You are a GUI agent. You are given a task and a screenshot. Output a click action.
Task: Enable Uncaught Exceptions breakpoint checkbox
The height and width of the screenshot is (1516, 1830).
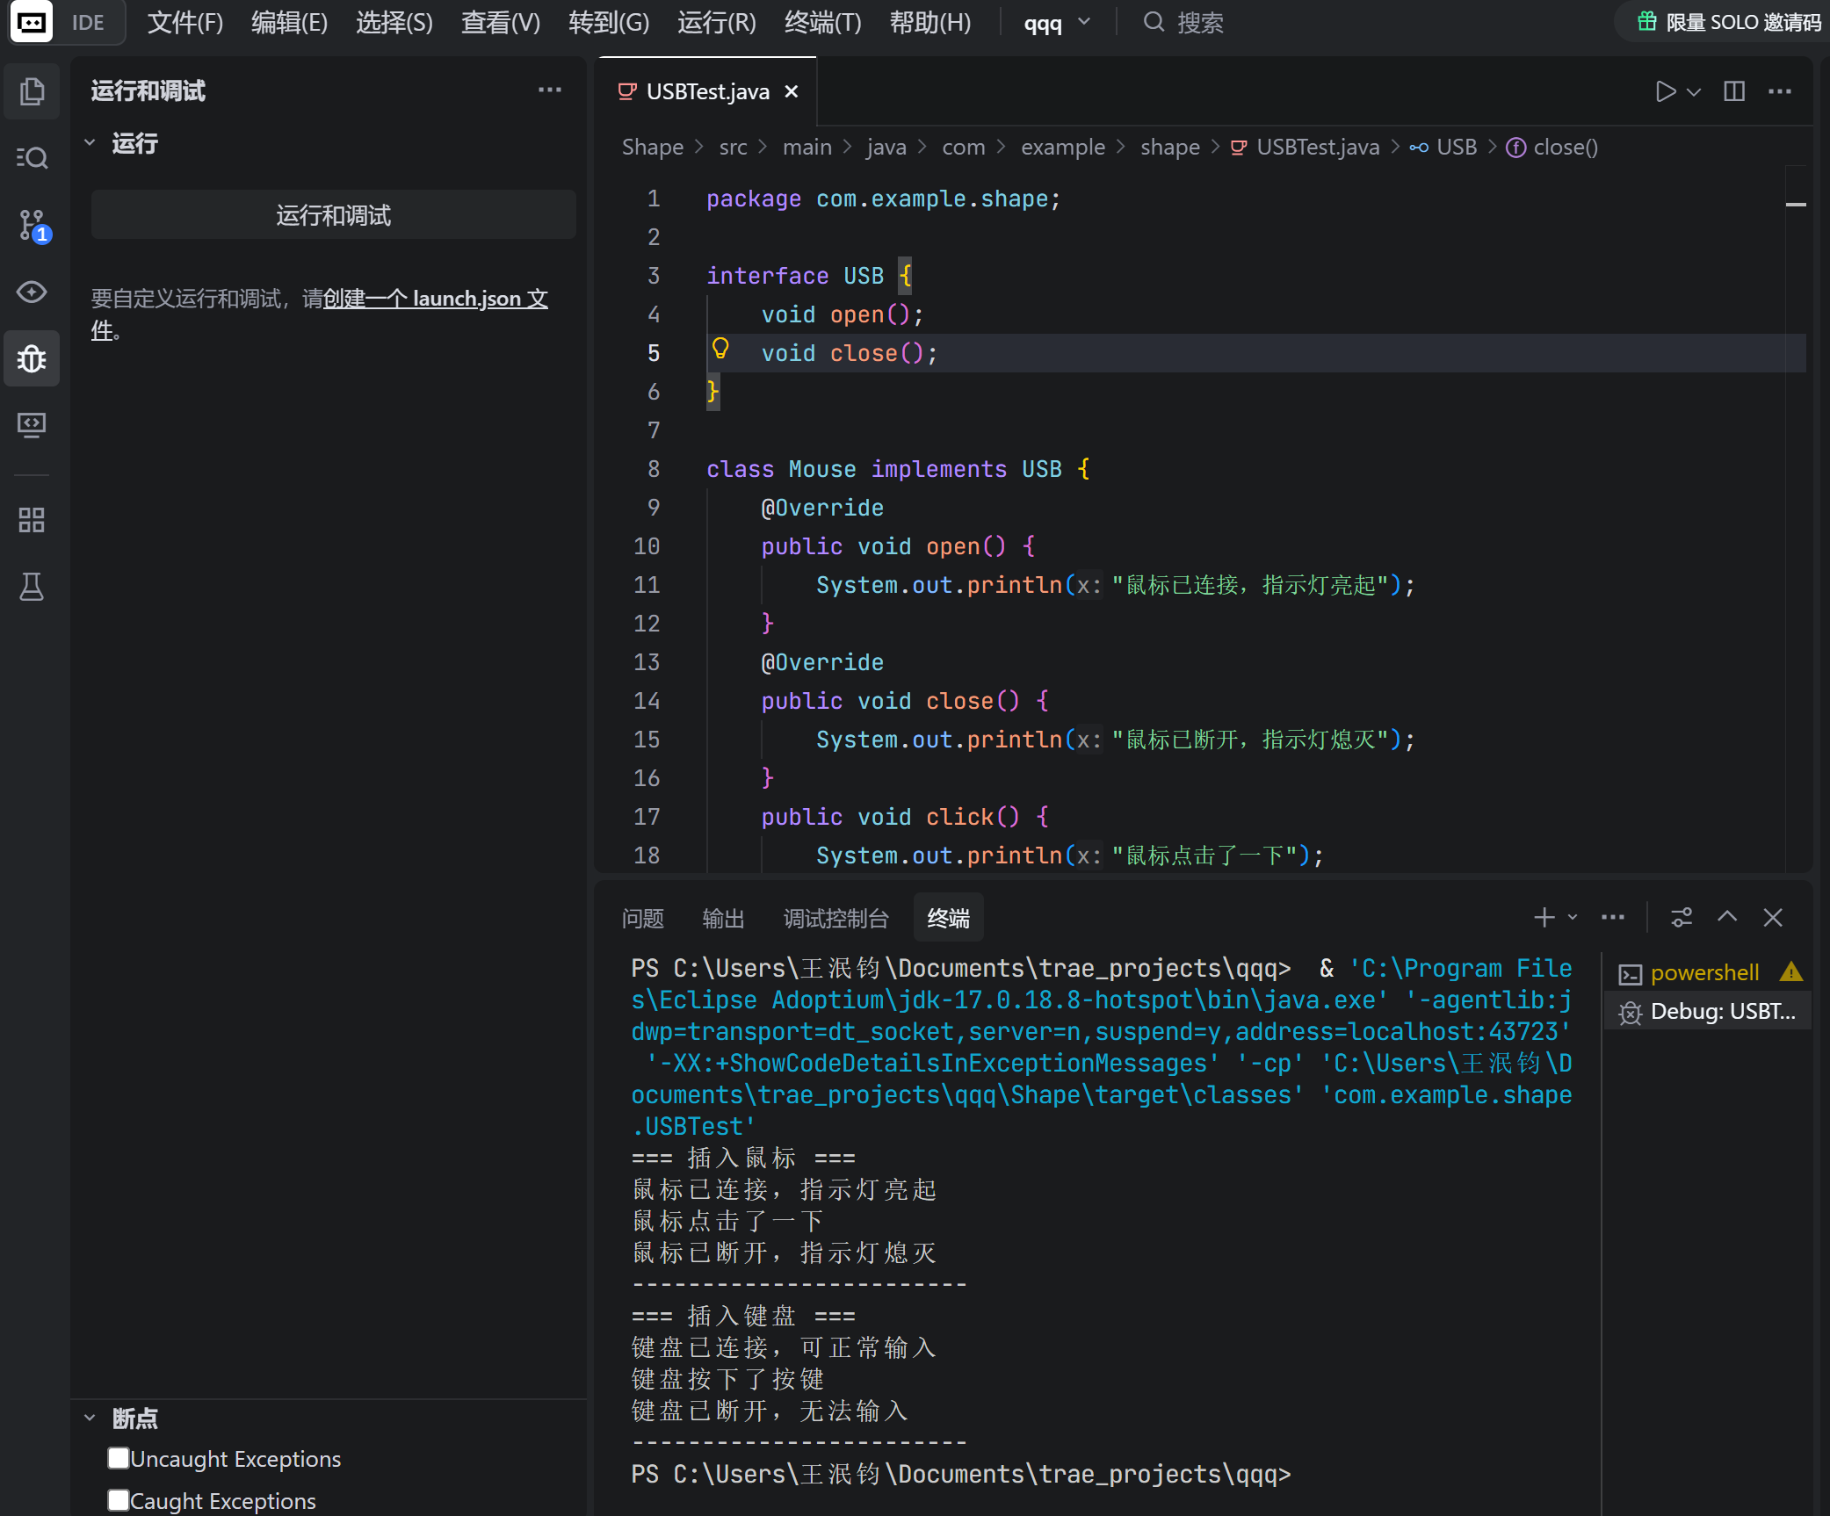click(119, 1458)
